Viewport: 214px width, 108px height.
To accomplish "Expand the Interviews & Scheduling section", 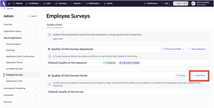I will click(x=21, y=88).
